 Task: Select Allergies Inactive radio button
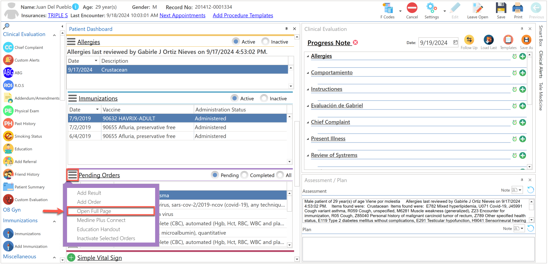[x=265, y=41]
